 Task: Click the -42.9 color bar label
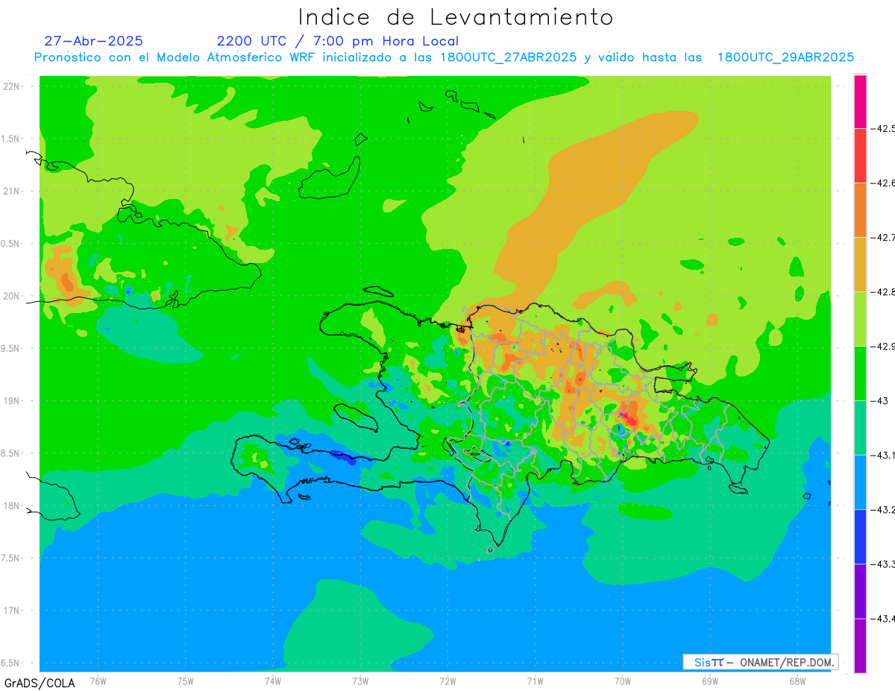coord(883,346)
